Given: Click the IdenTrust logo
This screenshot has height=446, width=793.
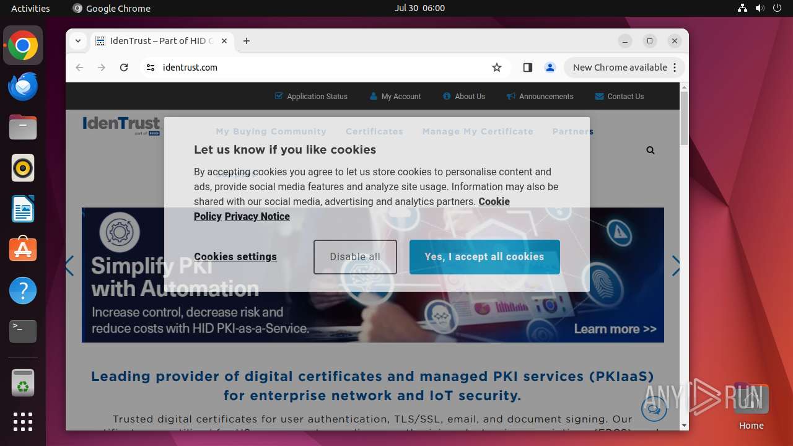Looking at the screenshot, I should pyautogui.click(x=121, y=126).
